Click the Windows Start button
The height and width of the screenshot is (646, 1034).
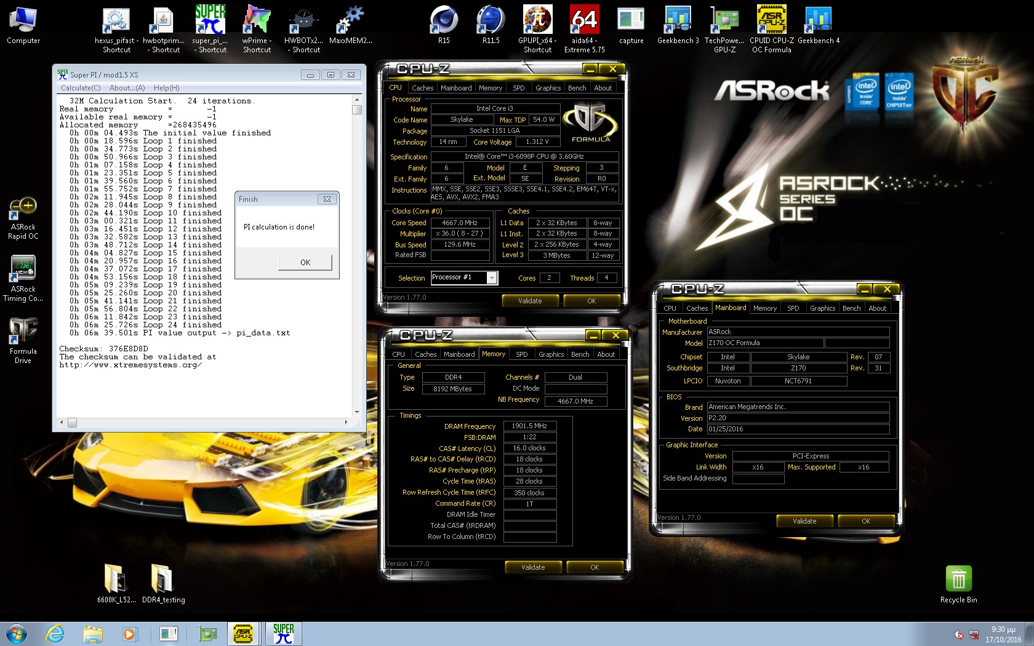click(17, 634)
